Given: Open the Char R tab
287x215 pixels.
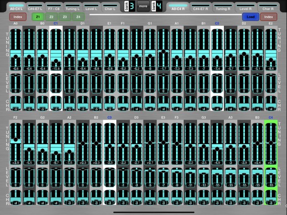Looking at the screenshot, I should tap(268, 7).
